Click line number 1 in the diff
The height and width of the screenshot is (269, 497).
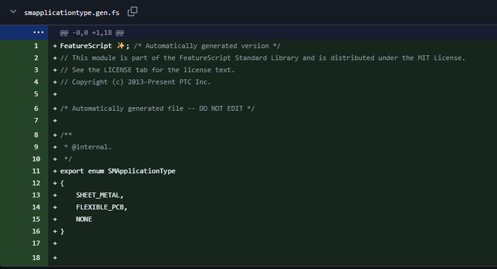tap(36, 46)
